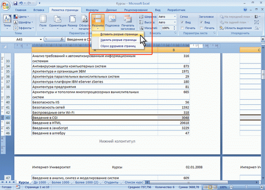Open the Name Box dropdown arrow
The height and width of the screenshot is (190, 265).
(41, 40)
